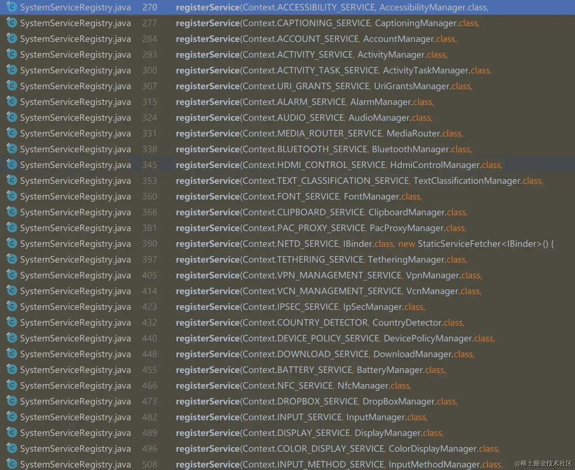Click SystemServiceRegistry.java file name at line 466

tap(75, 386)
